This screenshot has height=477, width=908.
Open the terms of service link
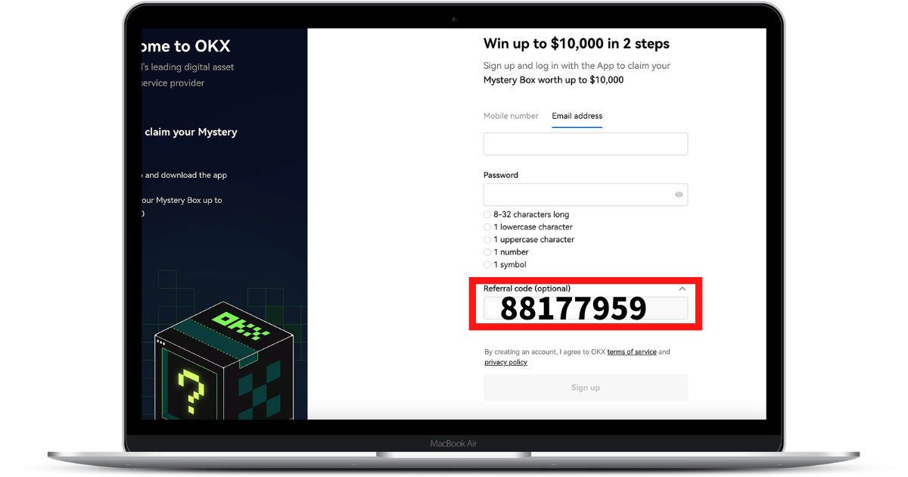(x=632, y=352)
